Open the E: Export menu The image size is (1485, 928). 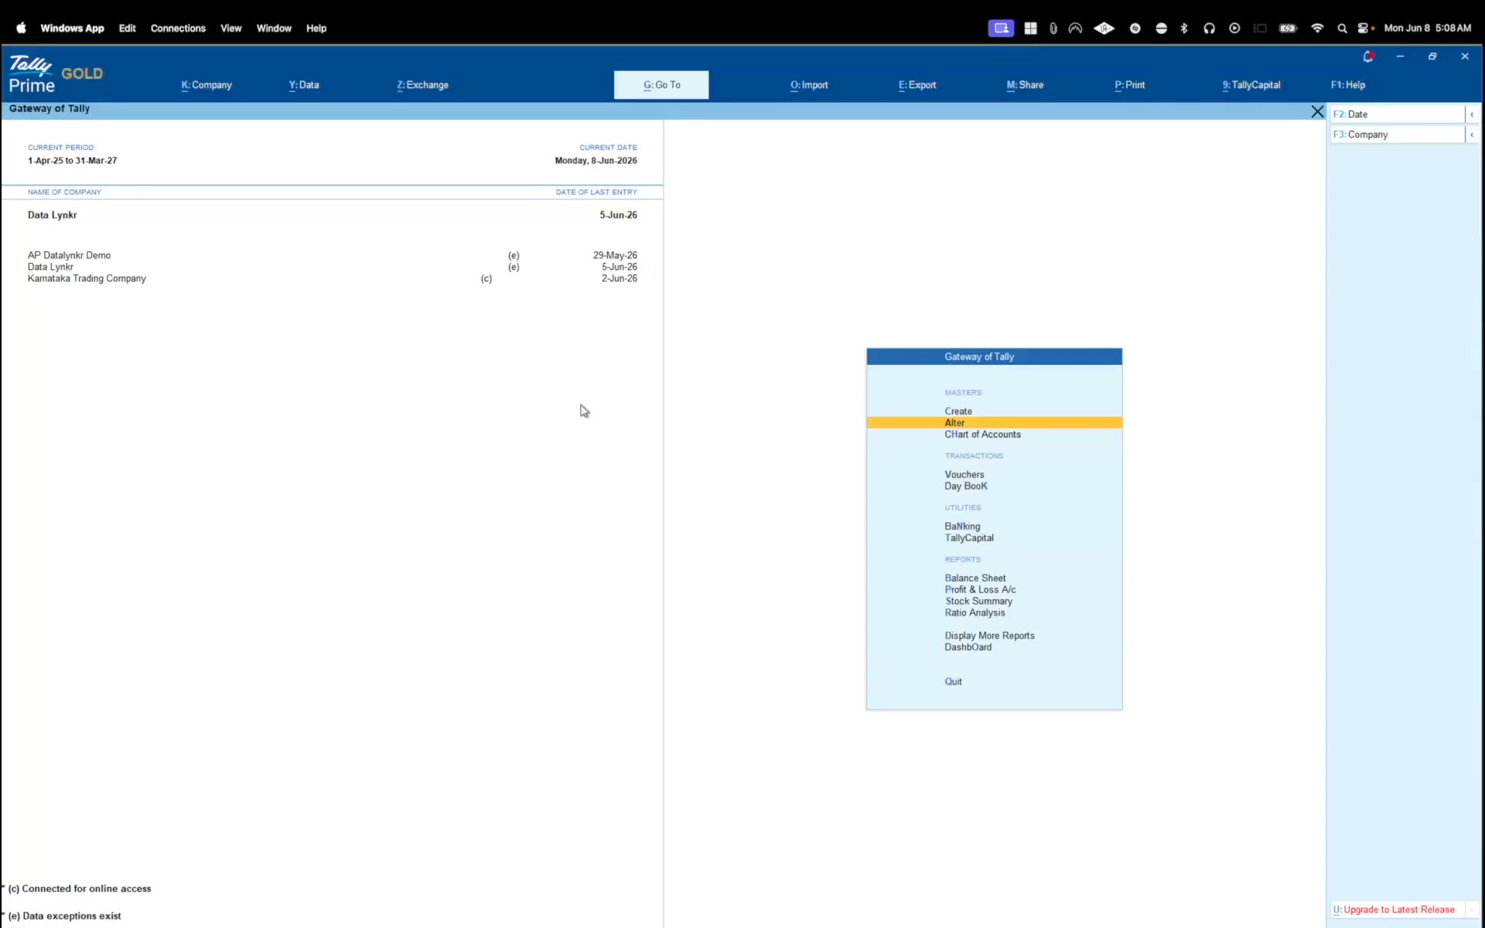(917, 85)
